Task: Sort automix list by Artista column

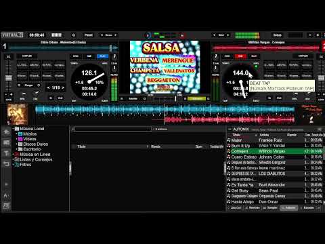Action: (x=264, y=135)
